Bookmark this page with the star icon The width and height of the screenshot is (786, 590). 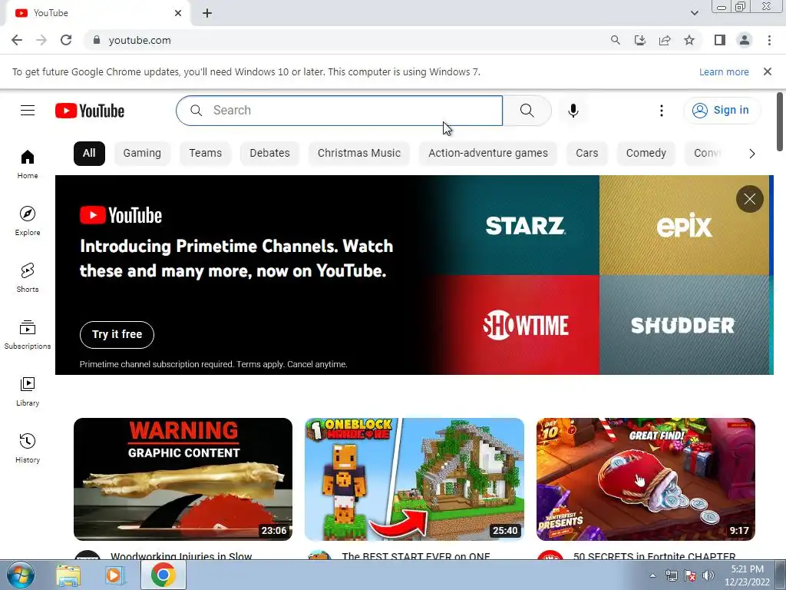tap(689, 40)
